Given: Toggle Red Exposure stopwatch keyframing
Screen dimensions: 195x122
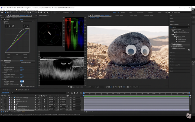Looking at the screenshot, I should (6, 68).
